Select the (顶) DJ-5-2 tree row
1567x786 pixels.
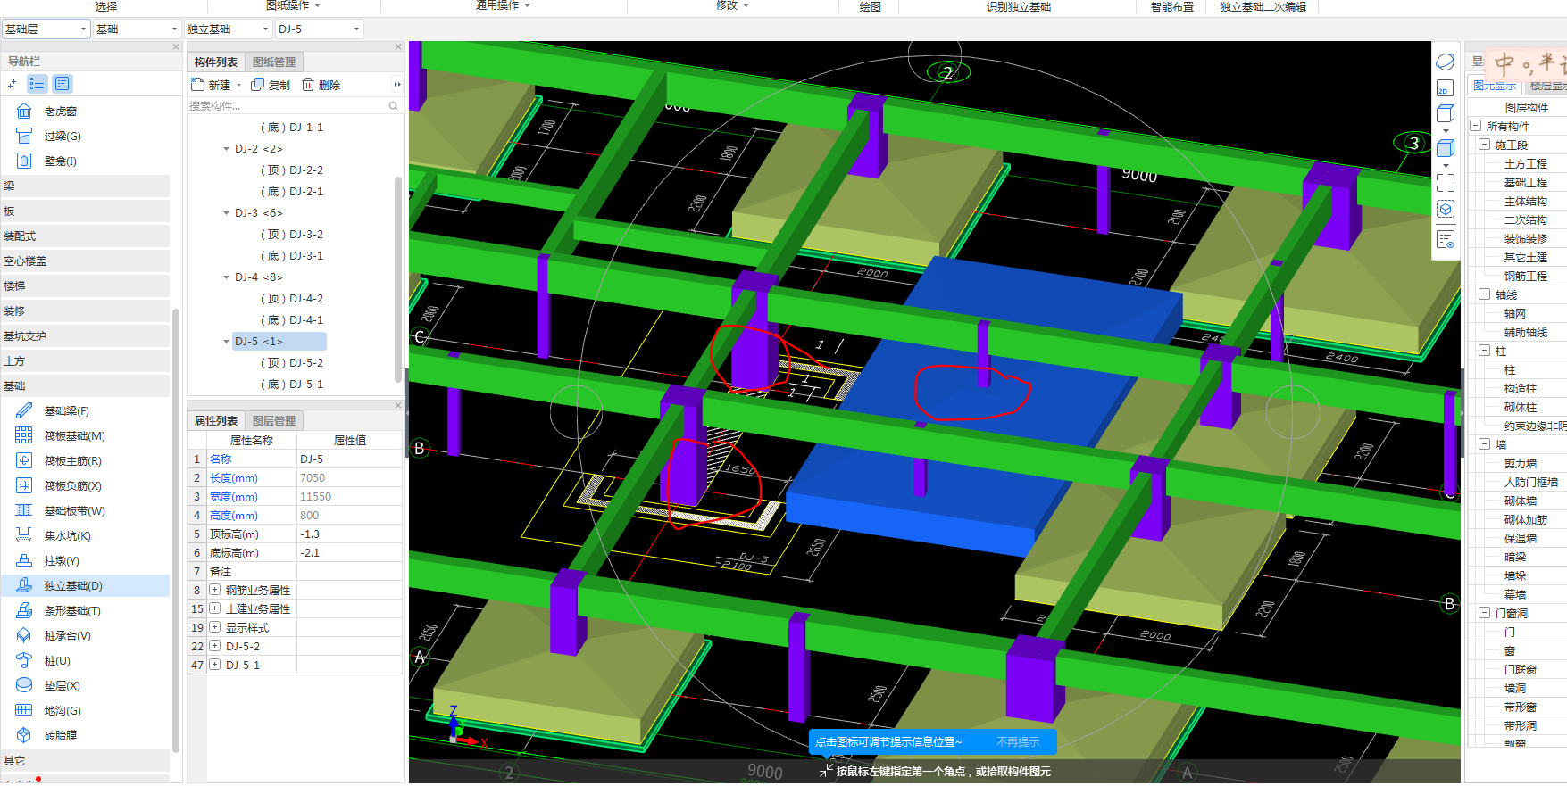pos(292,363)
